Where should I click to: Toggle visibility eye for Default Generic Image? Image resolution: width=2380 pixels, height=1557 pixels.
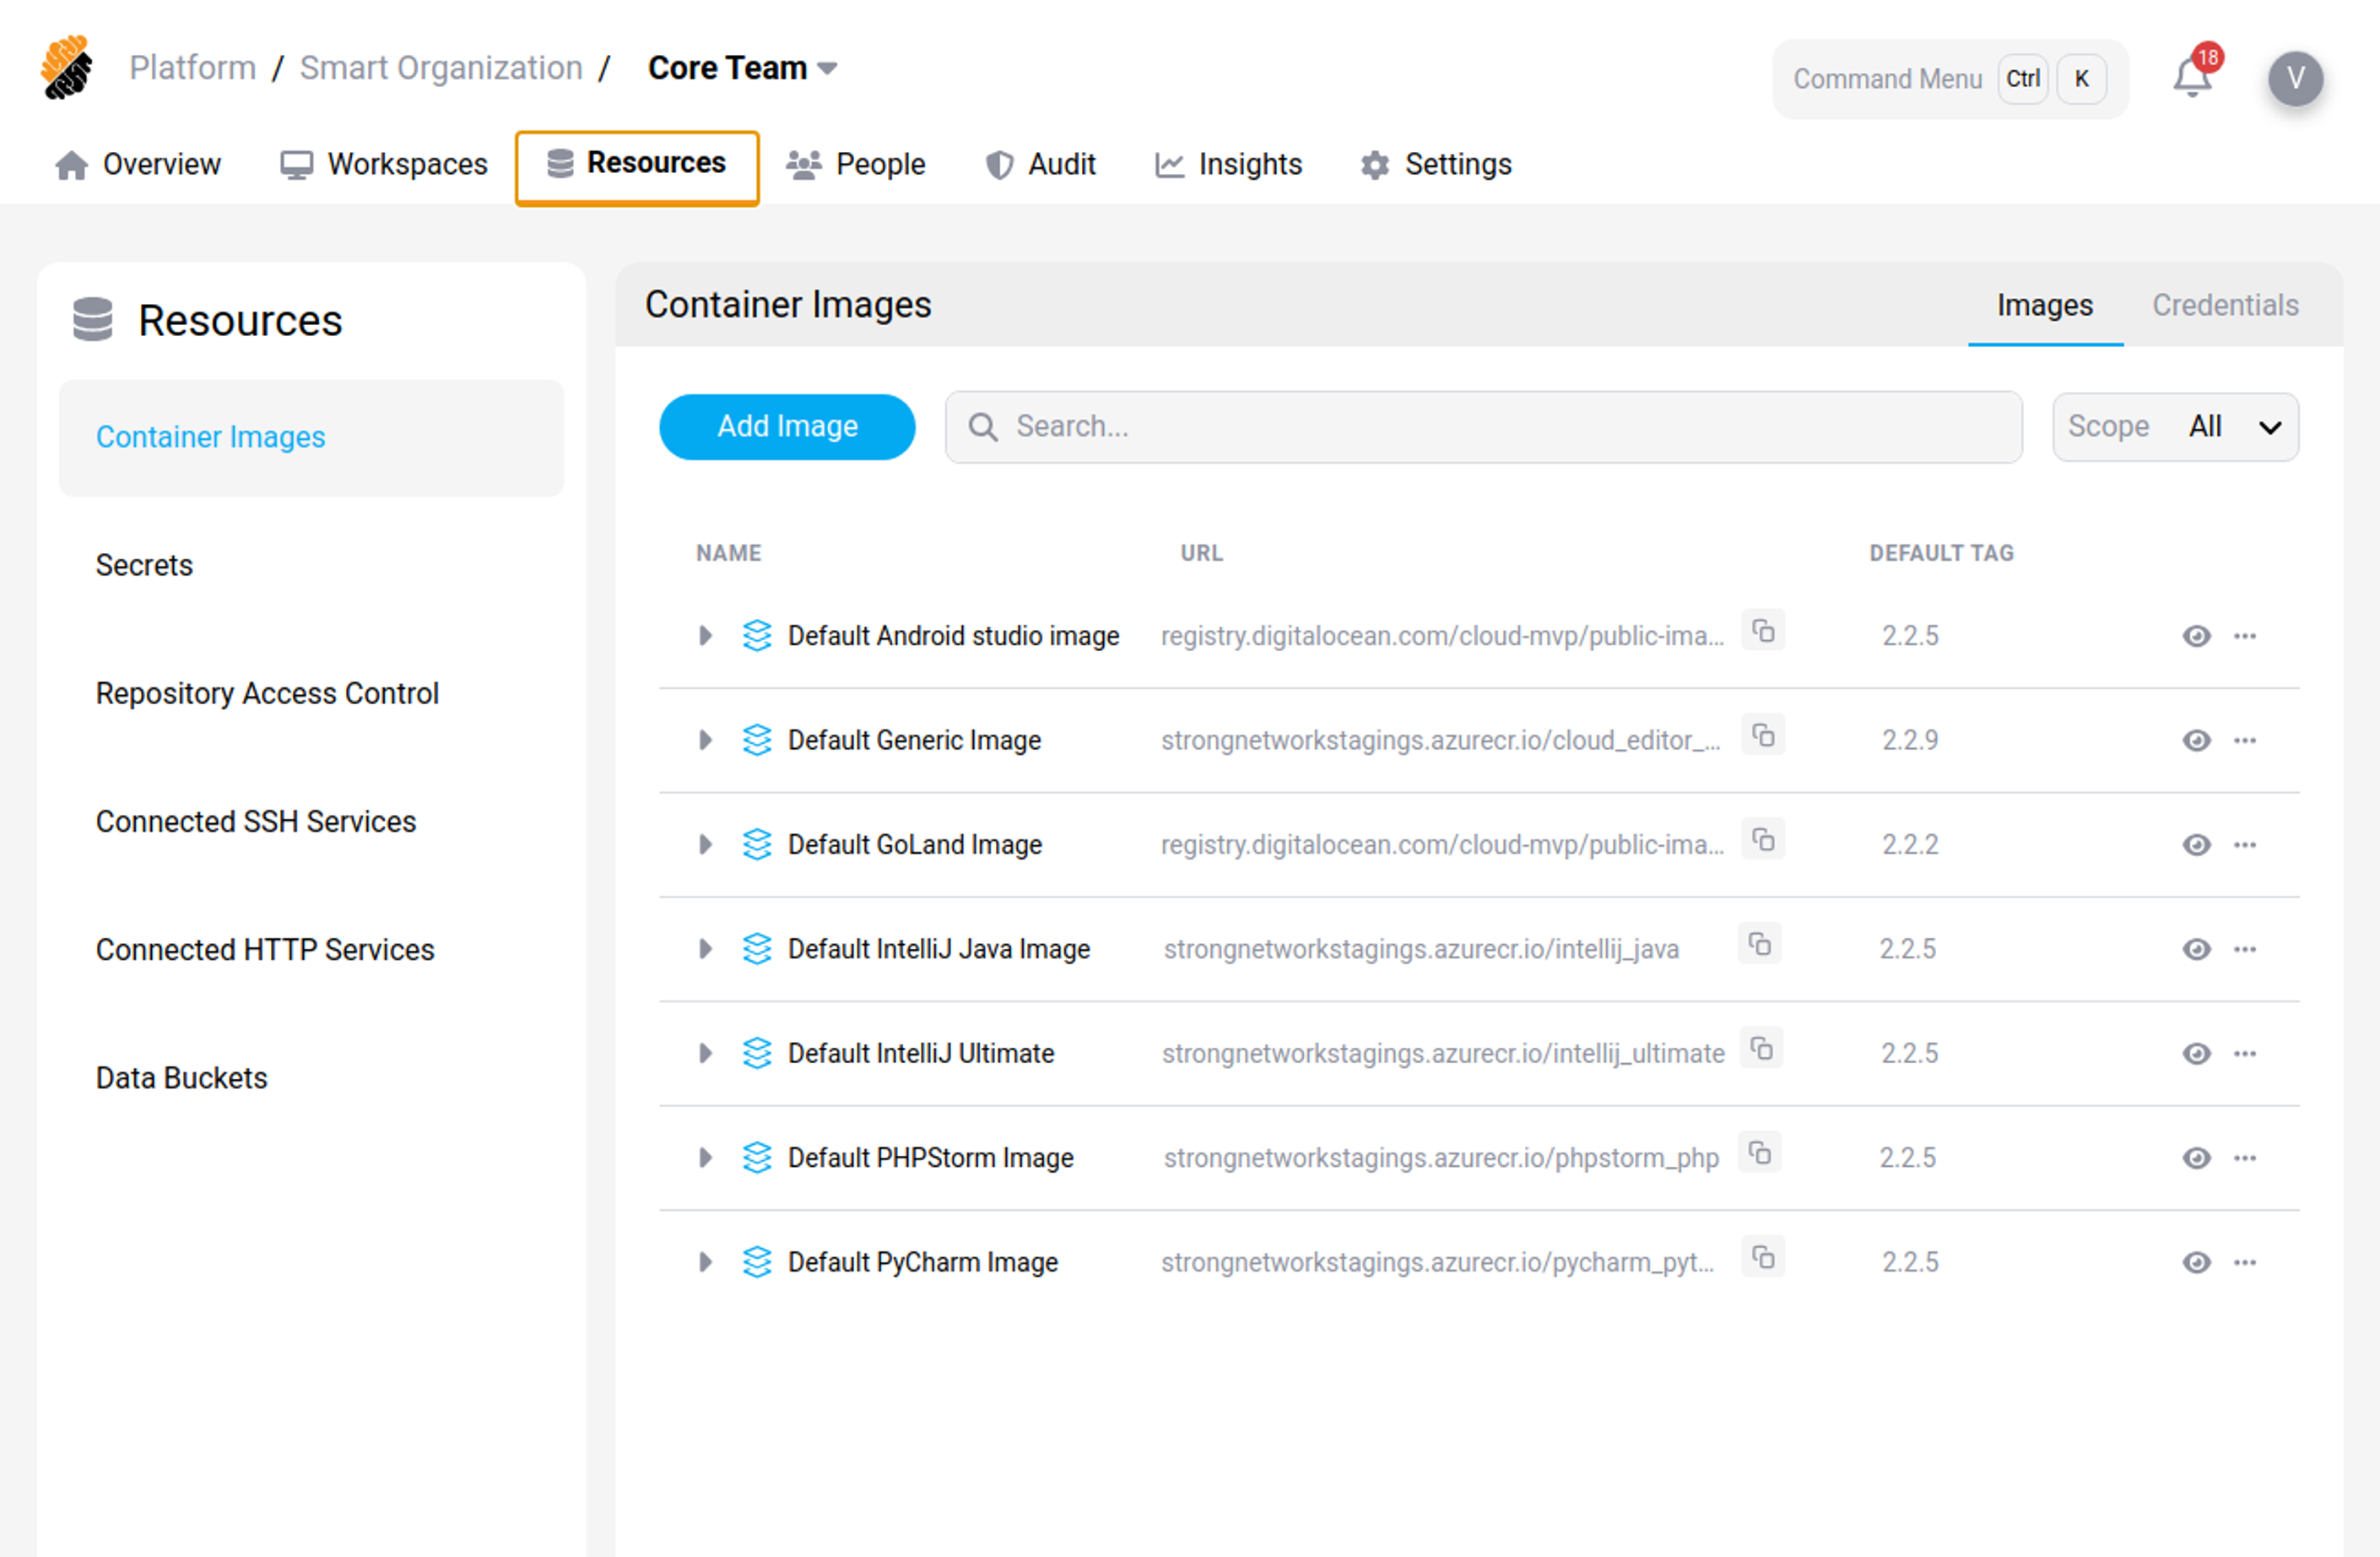2196,741
